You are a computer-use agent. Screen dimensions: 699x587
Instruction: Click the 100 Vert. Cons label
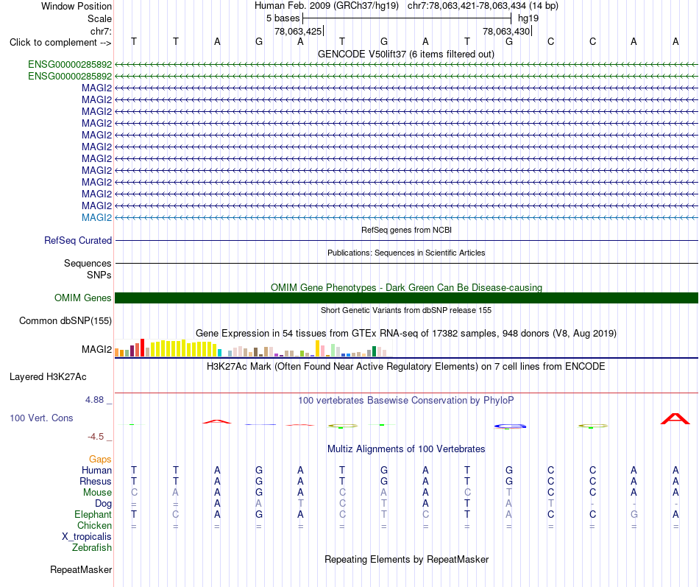click(41, 418)
